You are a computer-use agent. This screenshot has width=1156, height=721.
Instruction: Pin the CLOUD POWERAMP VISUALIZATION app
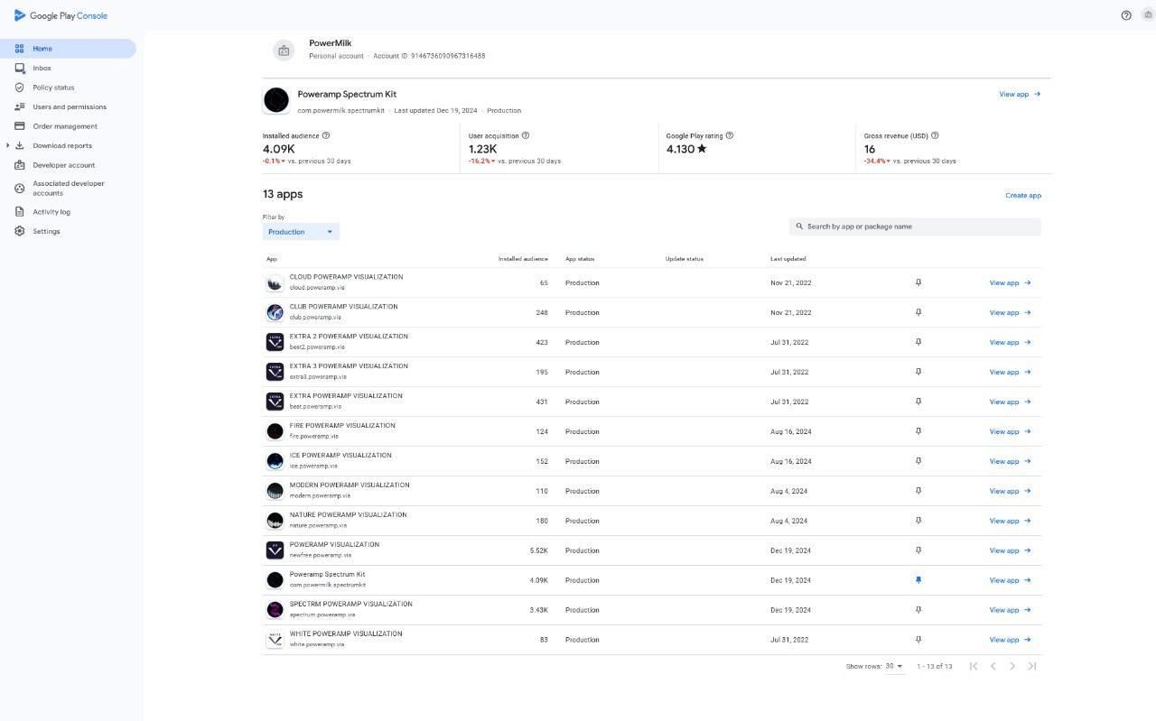918,282
